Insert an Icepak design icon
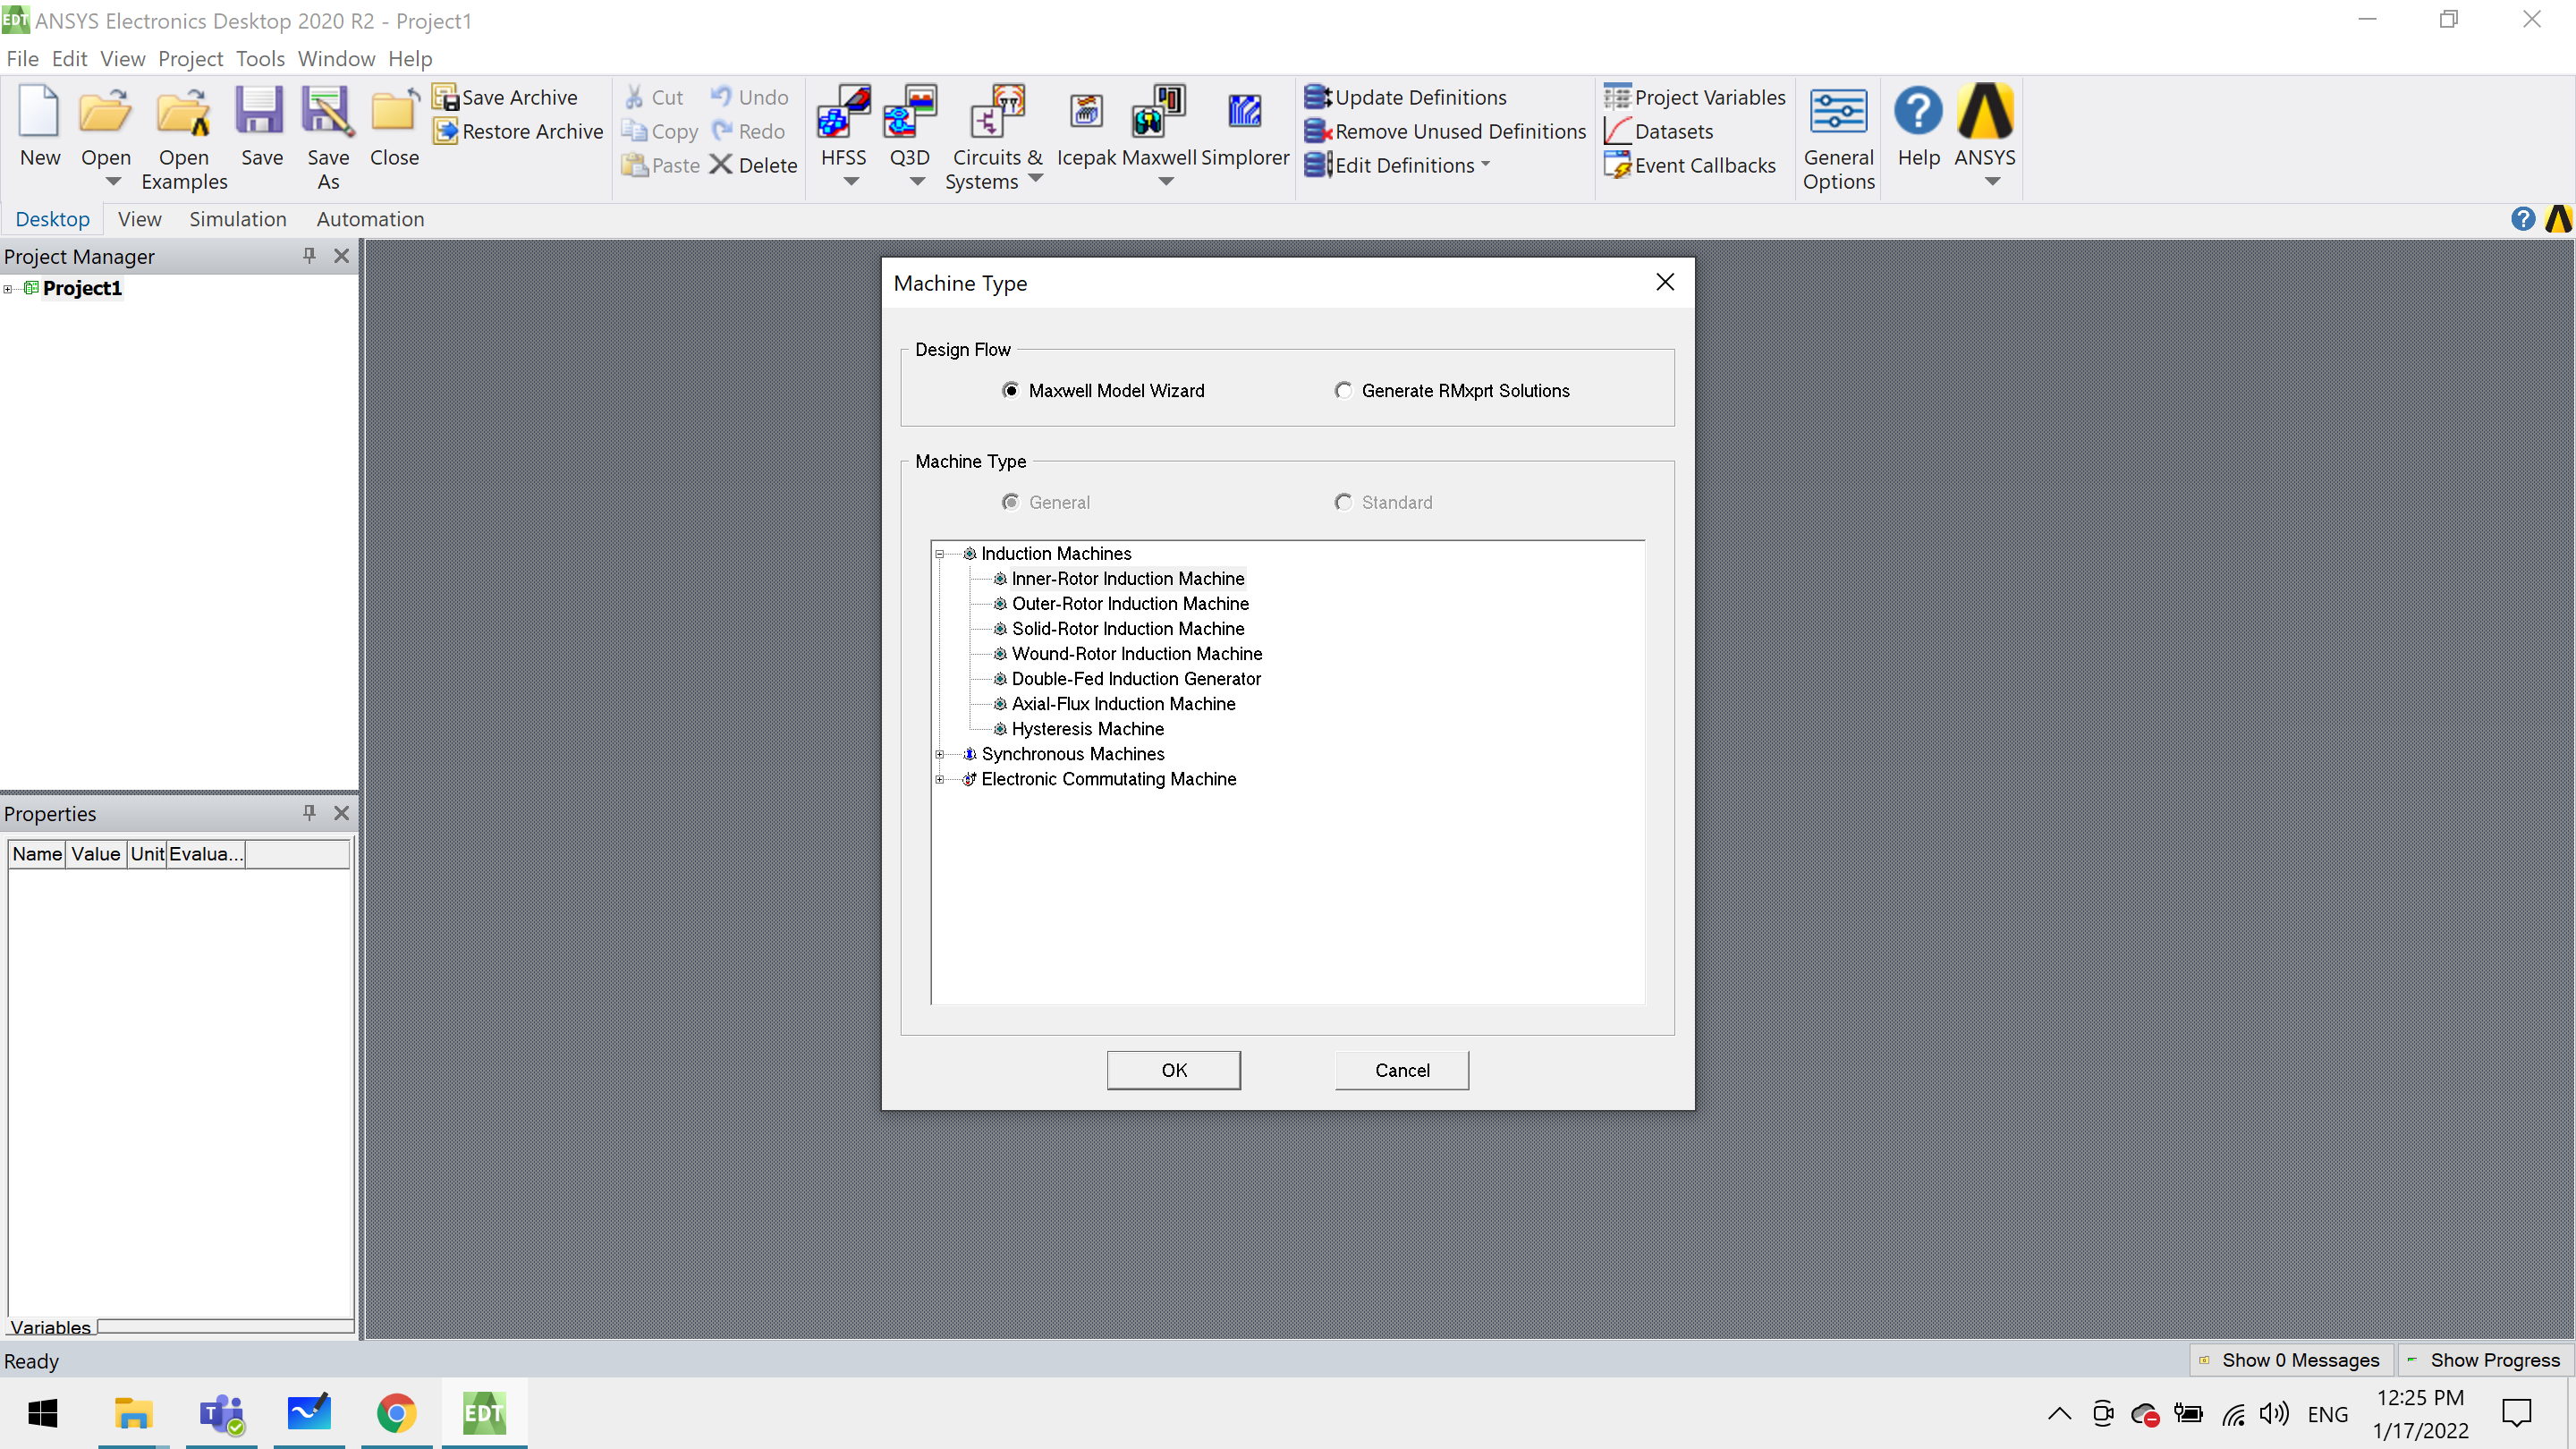The width and height of the screenshot is (2576, 1449). (1086, 111)
